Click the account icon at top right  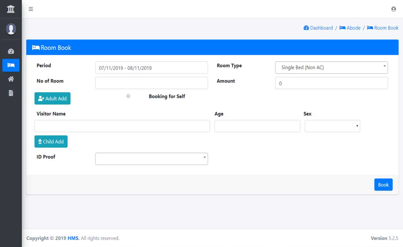coord(393,9)
